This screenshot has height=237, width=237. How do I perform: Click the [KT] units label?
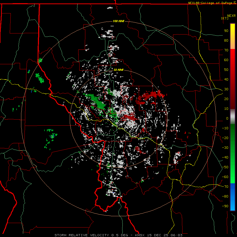(x=225, y=18)
